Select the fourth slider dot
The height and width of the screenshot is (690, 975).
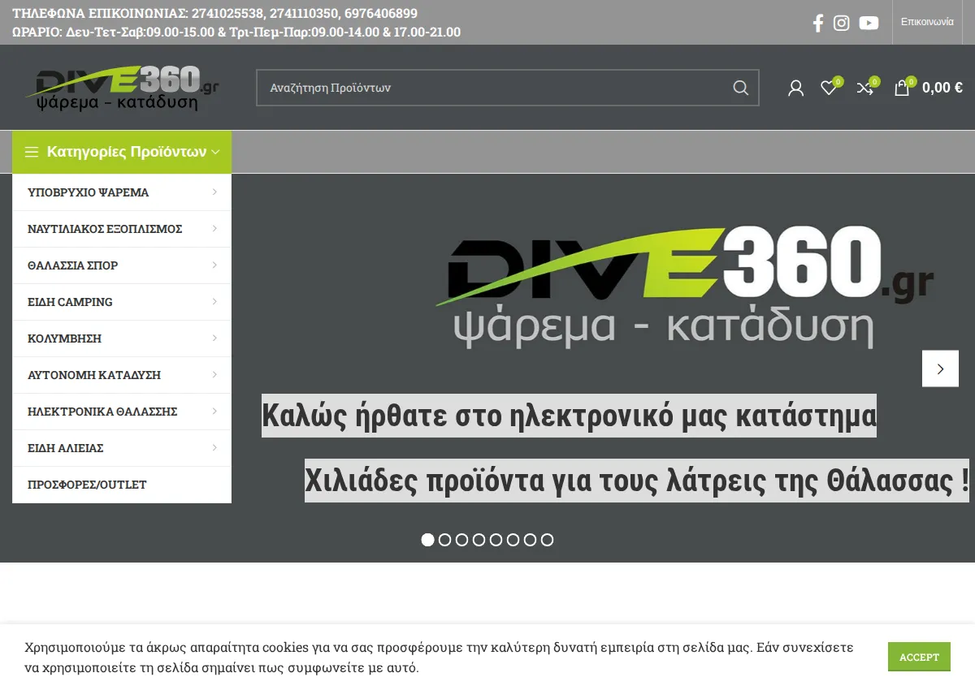pos(479,540)
